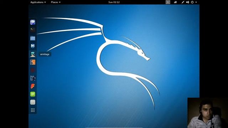Click the network connection plug icon

(x=183, y=2)
